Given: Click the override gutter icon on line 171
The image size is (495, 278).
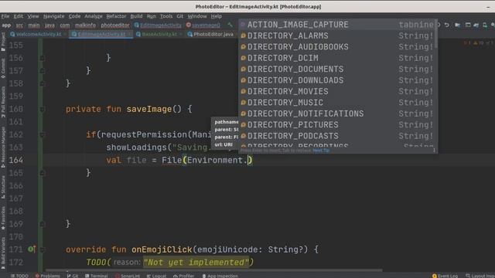Looking at the screenshot, I should [32, 249].
